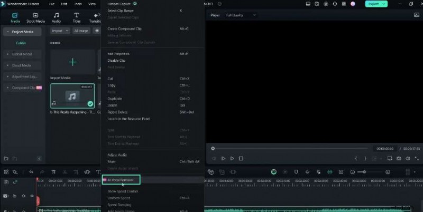Click the green AI copilot icon above timeline

[x=273, y=172]
